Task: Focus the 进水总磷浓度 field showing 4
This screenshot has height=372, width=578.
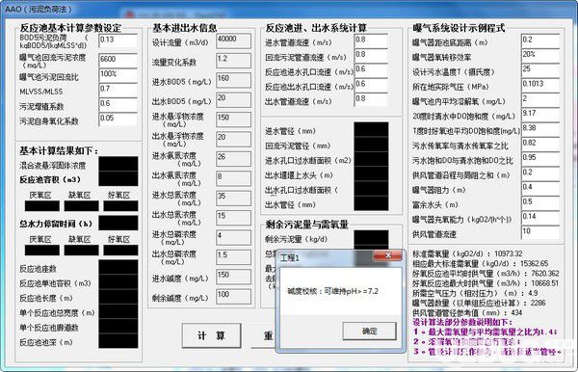Action: point(234,237)
